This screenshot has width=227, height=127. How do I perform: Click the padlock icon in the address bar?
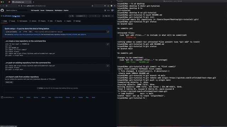[x=22, y=6]
